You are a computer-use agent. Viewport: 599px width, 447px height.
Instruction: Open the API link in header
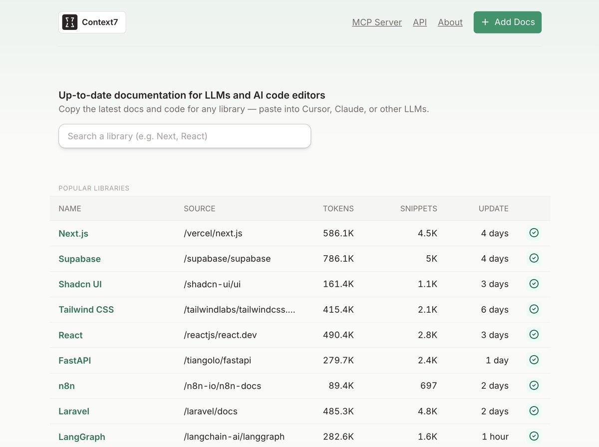point(420,22)
